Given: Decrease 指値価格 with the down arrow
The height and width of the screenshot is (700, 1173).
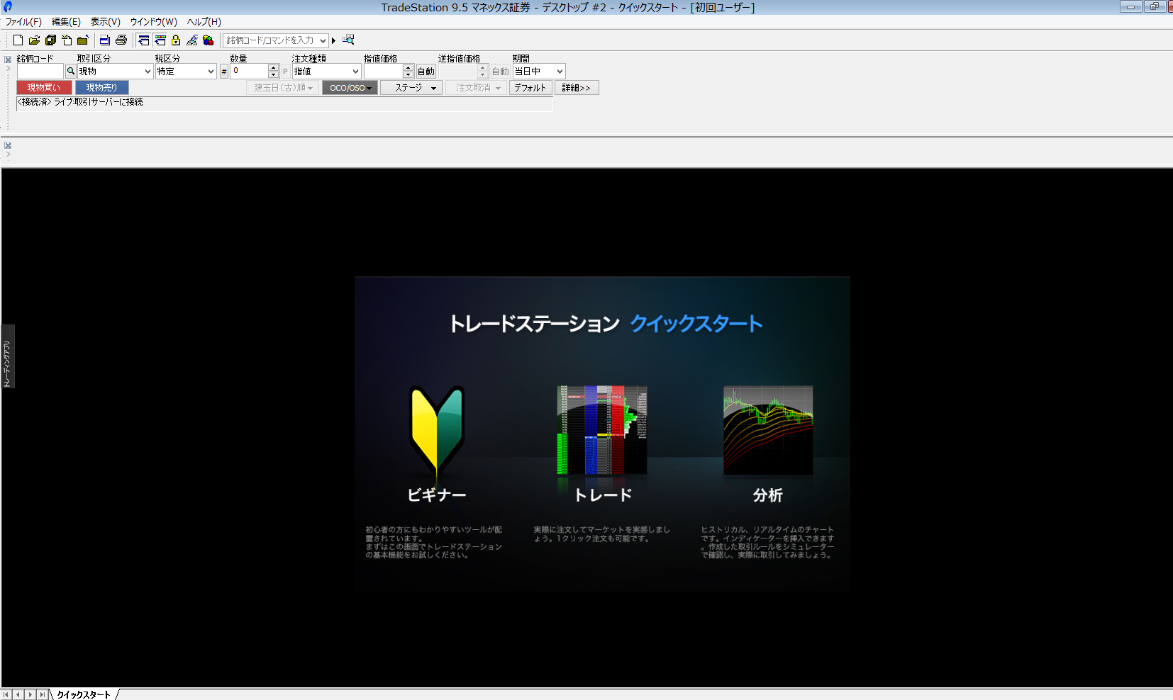Looking at the screenshot, I should point(408,75).
